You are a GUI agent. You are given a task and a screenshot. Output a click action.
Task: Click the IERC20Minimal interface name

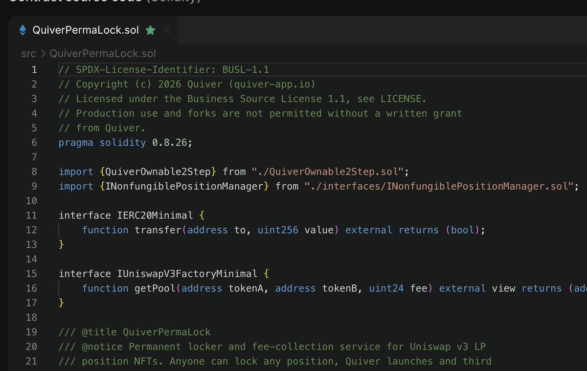pyautogui.click(x=155, y=216)
